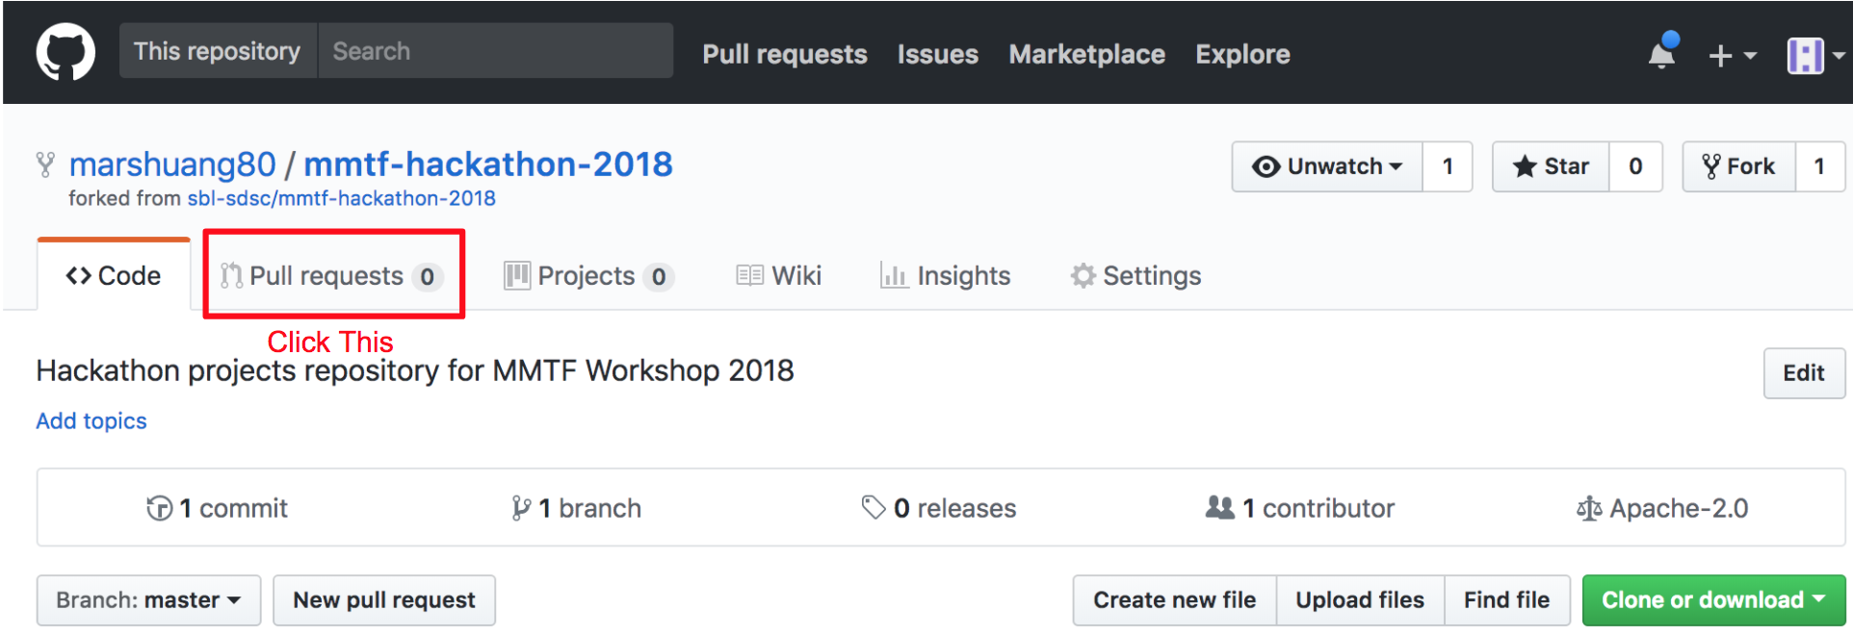Click the tag icon beside 0 releases
The width and height of the screenshot is (1853, 635).
click(874, 508)
